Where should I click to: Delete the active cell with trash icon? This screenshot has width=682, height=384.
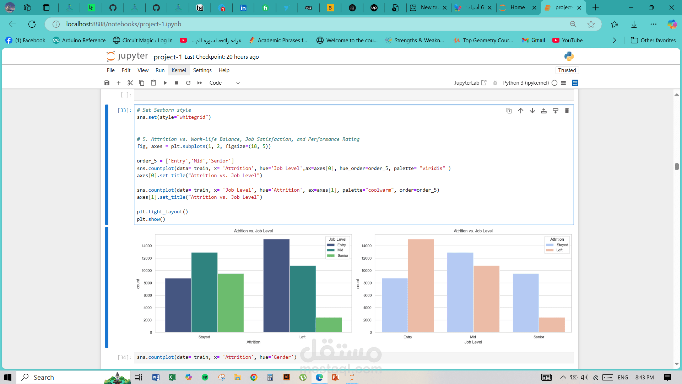tap(567, 111)
